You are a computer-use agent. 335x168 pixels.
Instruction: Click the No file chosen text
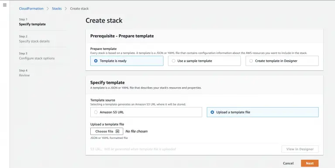[x=137, y=132]
